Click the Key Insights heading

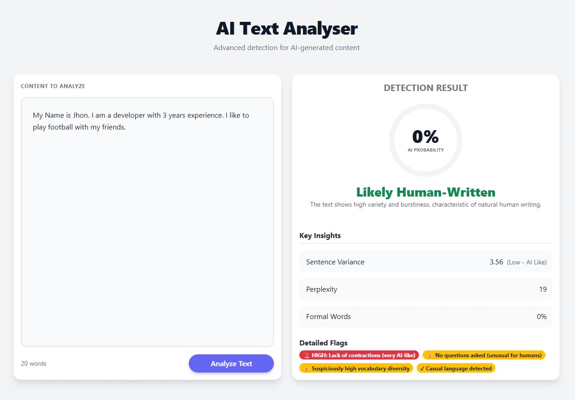tap(320, 236)
